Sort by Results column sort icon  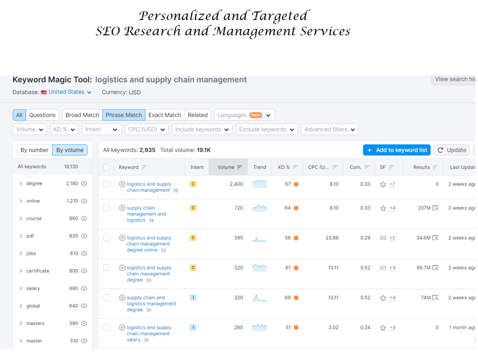click(x=435, y=167)
